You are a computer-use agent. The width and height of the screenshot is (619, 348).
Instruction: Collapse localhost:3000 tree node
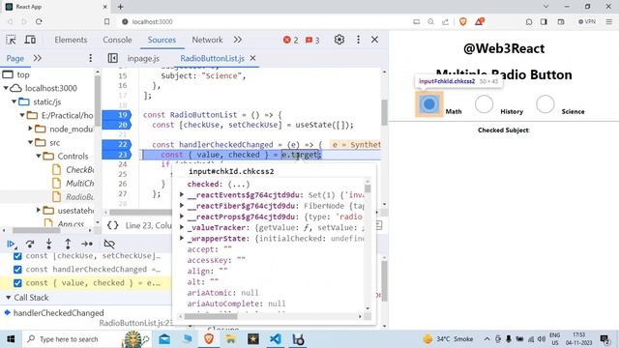pyautogui.click(x=6, y=88)
